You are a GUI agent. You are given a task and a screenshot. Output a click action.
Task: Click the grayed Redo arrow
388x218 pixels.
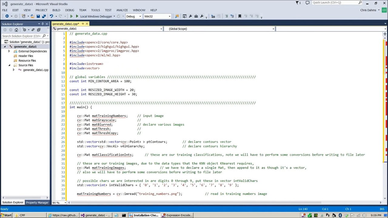click(60, 16)
